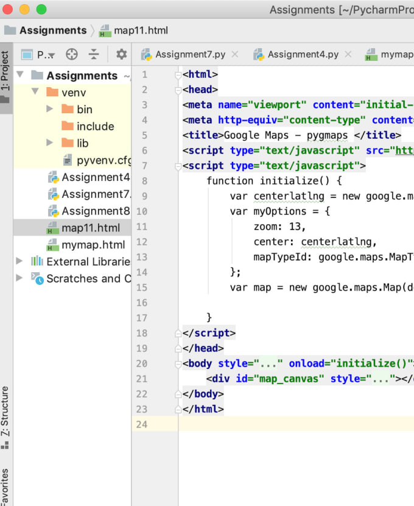This screenshot has width=414, height=506.
Task: Expand the Scratches and Consoles node
Action: pyautogui.click(x=19, y=278)
